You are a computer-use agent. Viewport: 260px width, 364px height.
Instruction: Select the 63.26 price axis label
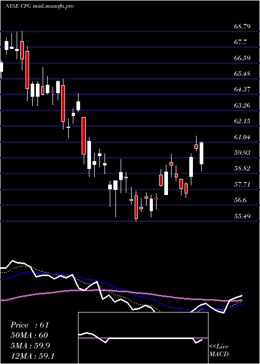(242, 106)
